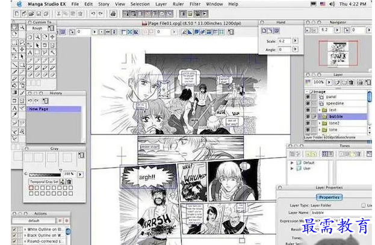
Task: Hide the panel layer via eye icon
Action: point(308,97)
